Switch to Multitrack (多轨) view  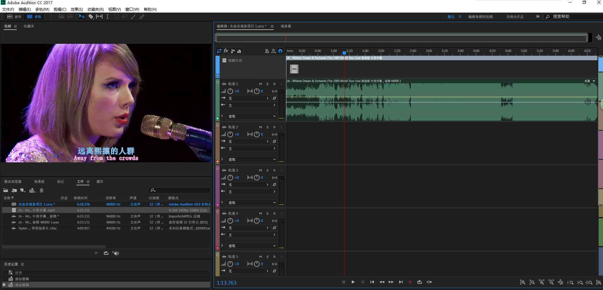pos(34,17)
